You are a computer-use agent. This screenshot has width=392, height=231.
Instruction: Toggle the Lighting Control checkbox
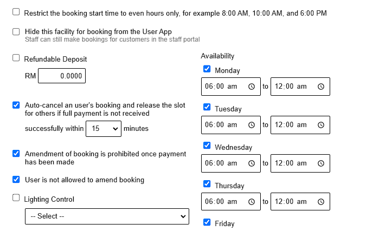click(x=16, y=198)
